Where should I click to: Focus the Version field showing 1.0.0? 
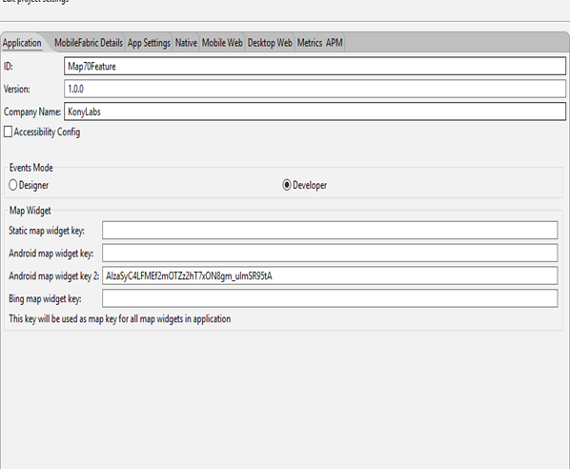tap(315, 89)
